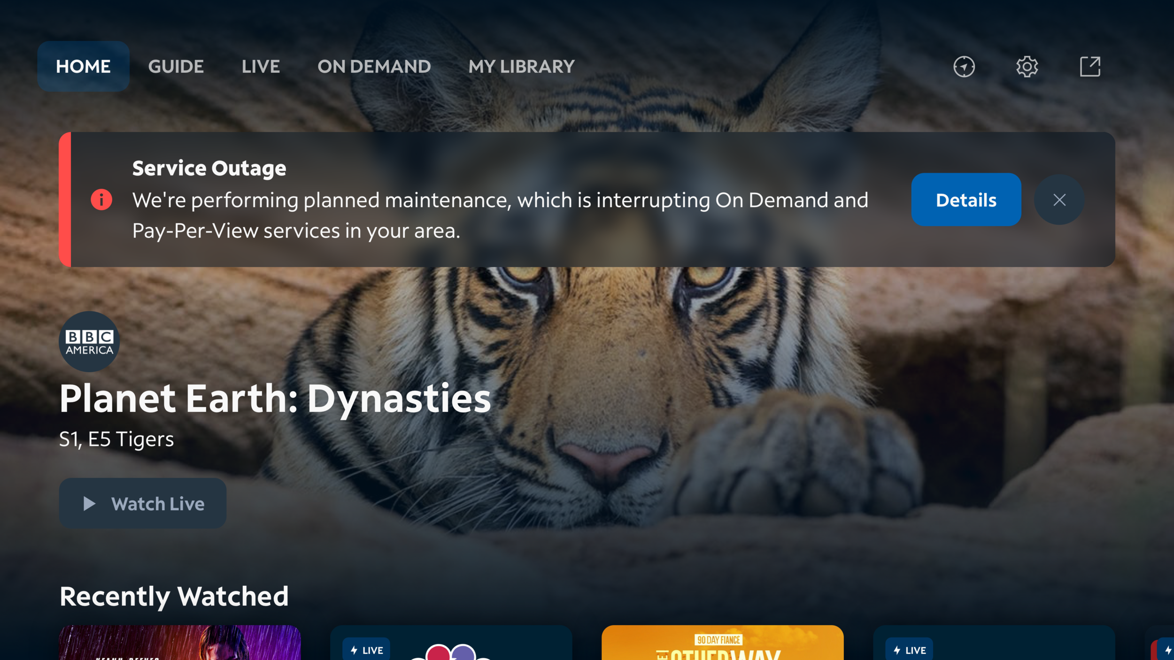Click the external link exit icon
The width and height of the screenshot is (1174, 660).
point(1089,67)
